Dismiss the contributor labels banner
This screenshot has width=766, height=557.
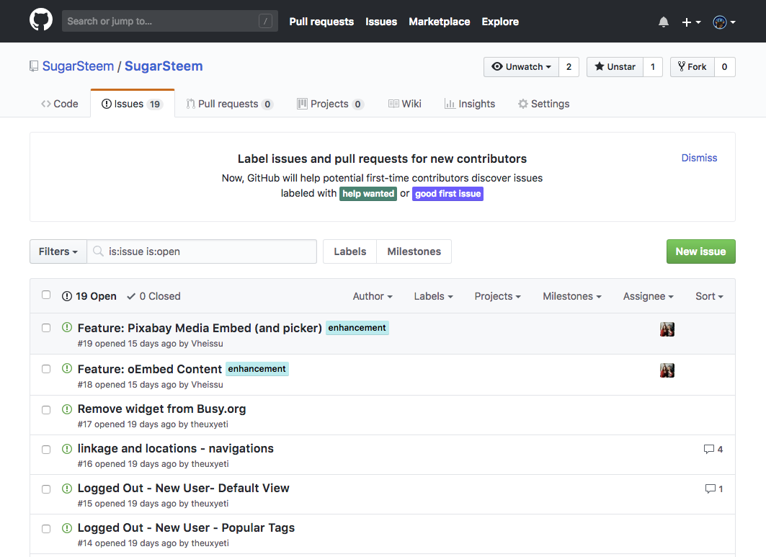click(699, 158)
